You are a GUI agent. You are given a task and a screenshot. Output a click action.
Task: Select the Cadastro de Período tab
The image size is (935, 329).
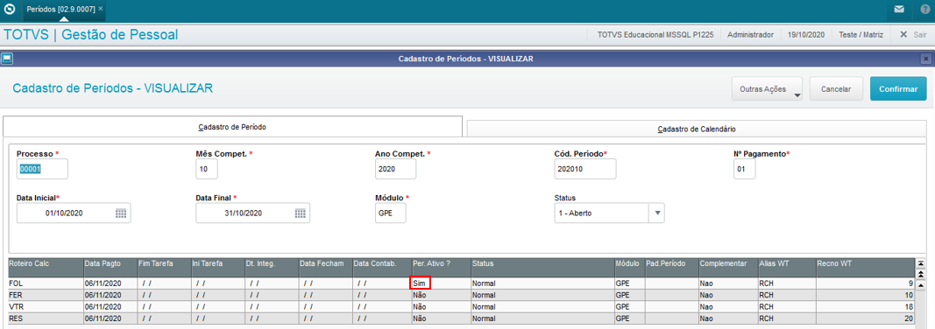[x=232, y=128]
